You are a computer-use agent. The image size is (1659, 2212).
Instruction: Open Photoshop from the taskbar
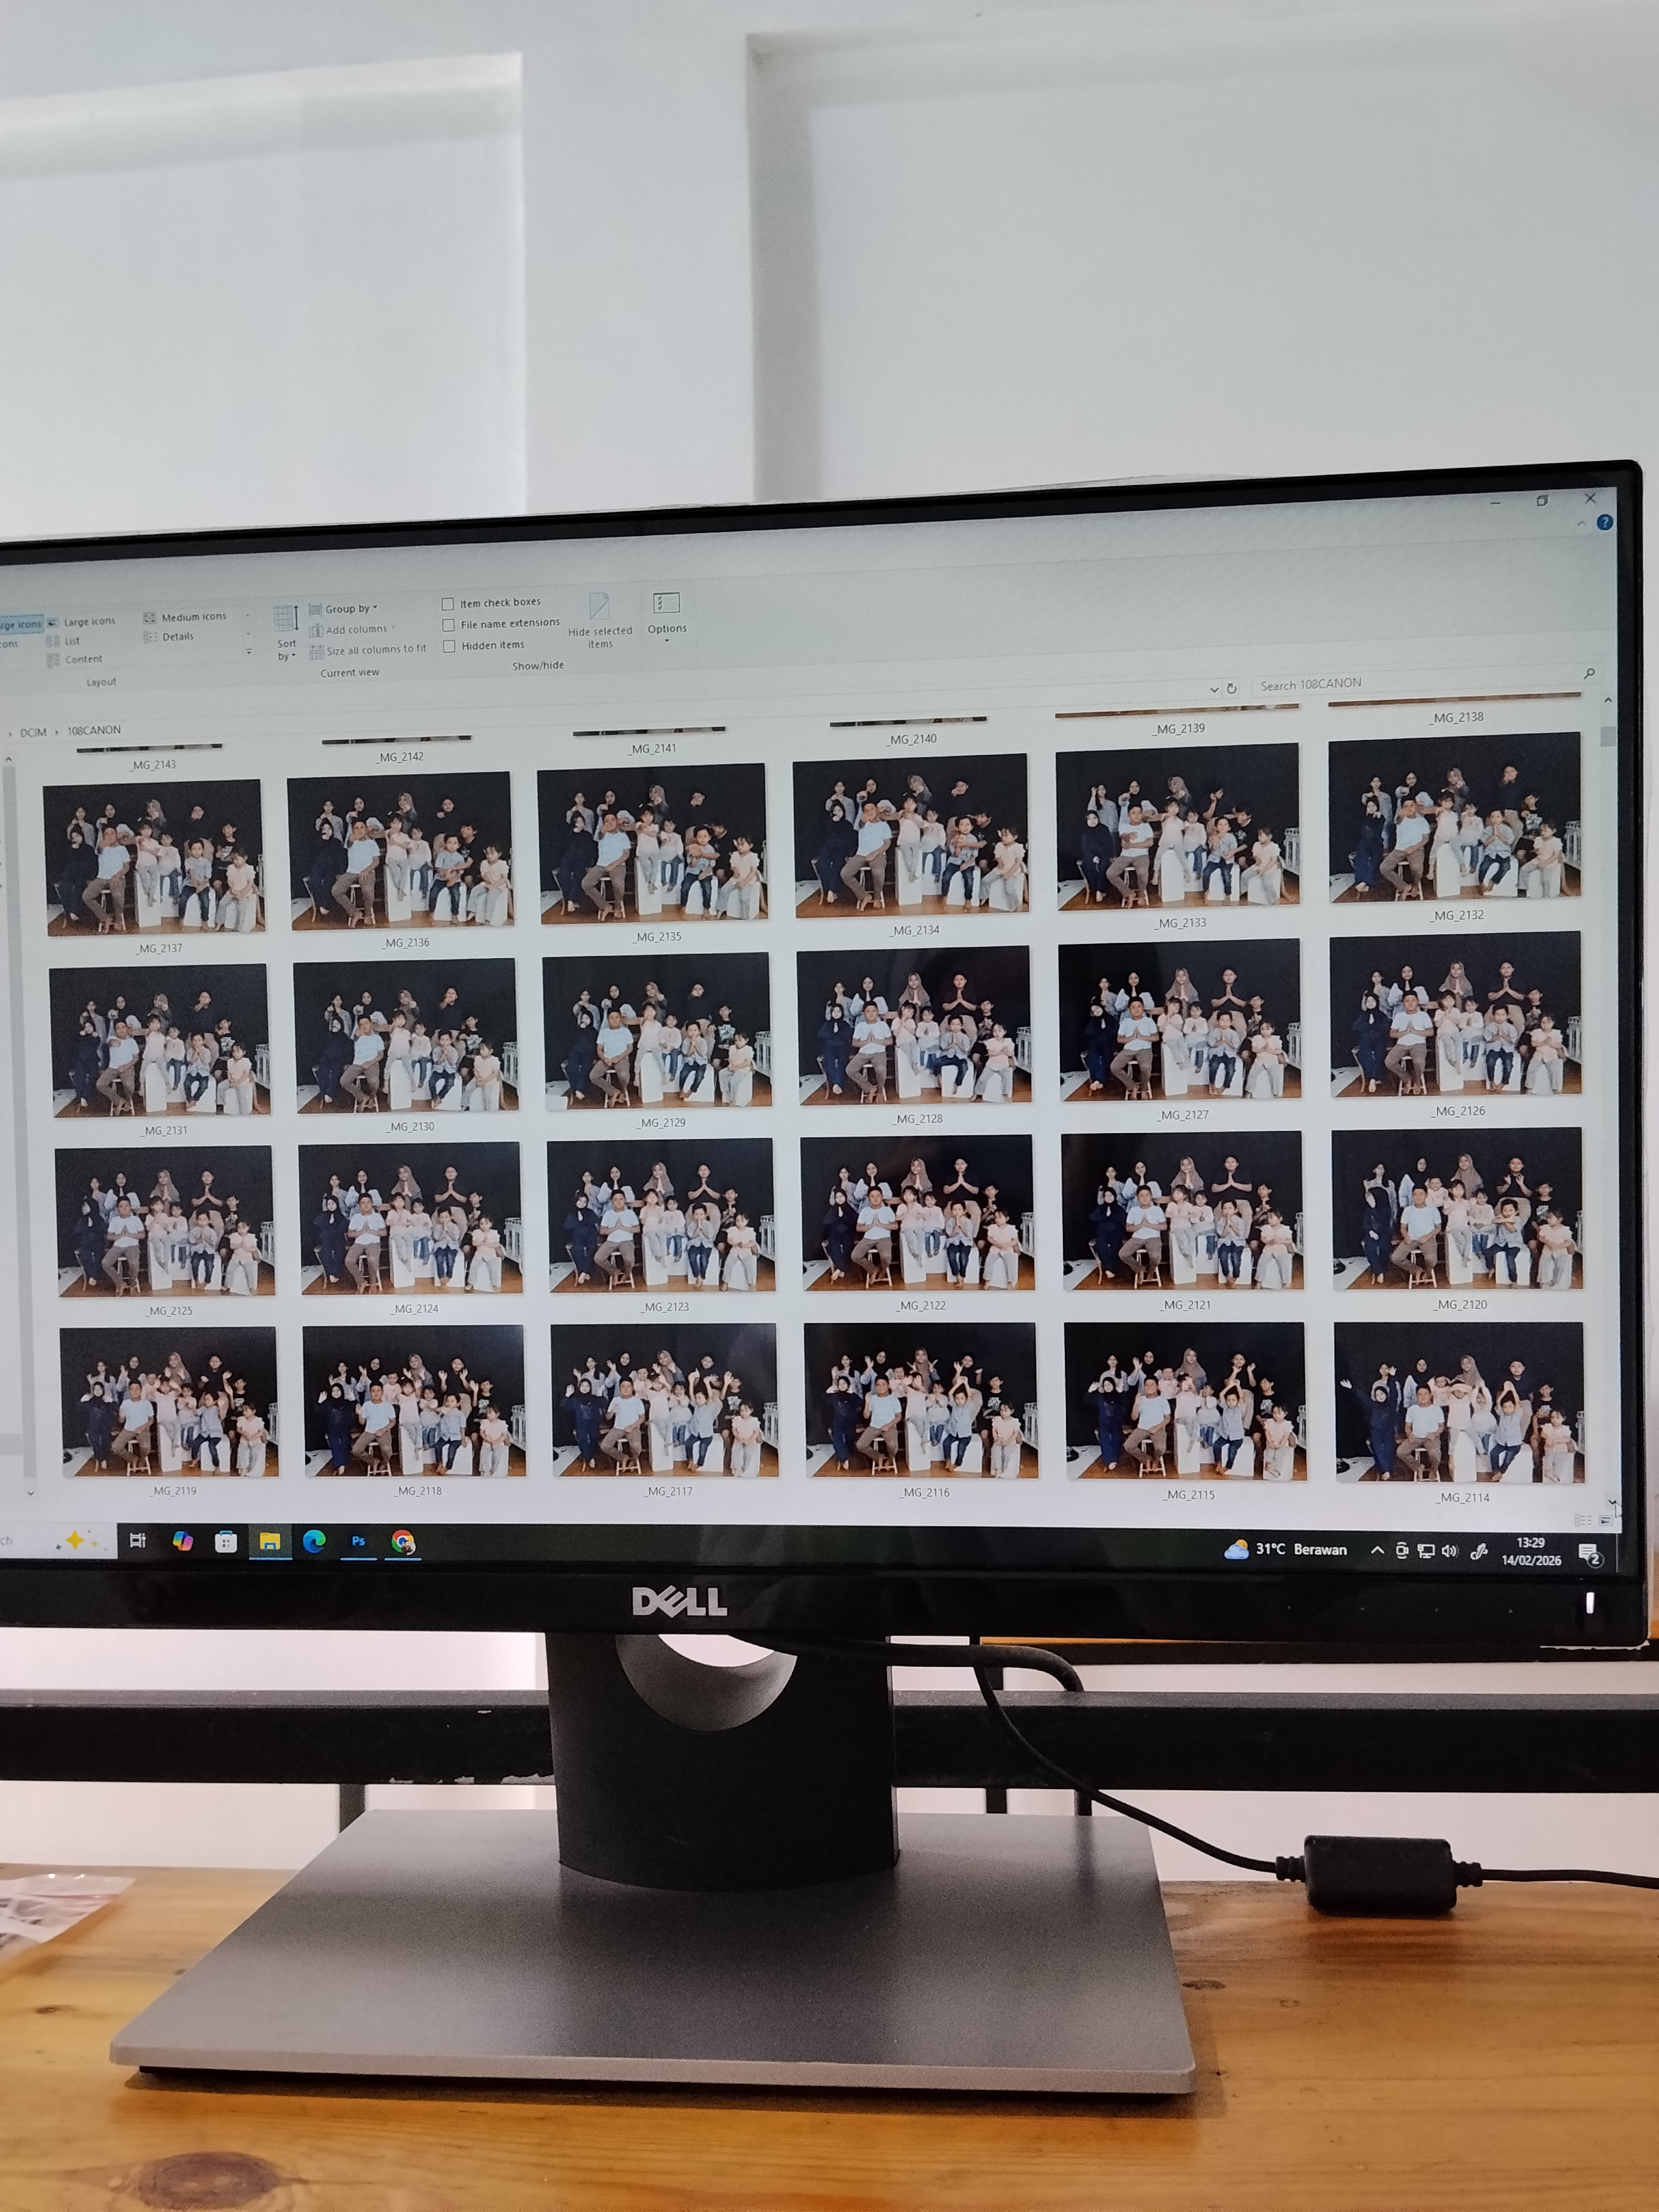[358, 1541]
